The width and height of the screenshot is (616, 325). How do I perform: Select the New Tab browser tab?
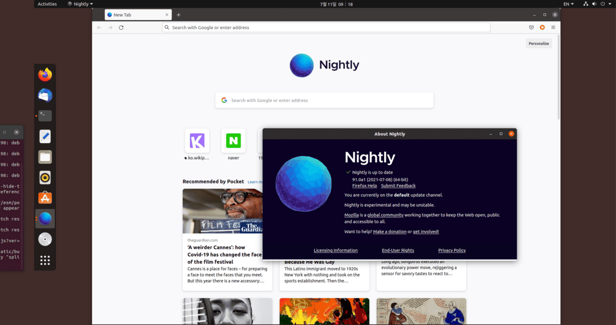click(137, 15)
